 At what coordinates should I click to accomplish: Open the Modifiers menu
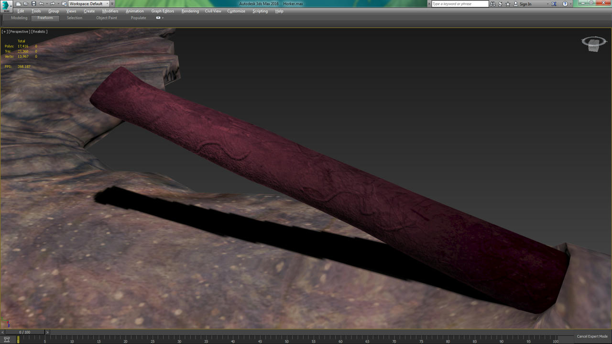110,11
